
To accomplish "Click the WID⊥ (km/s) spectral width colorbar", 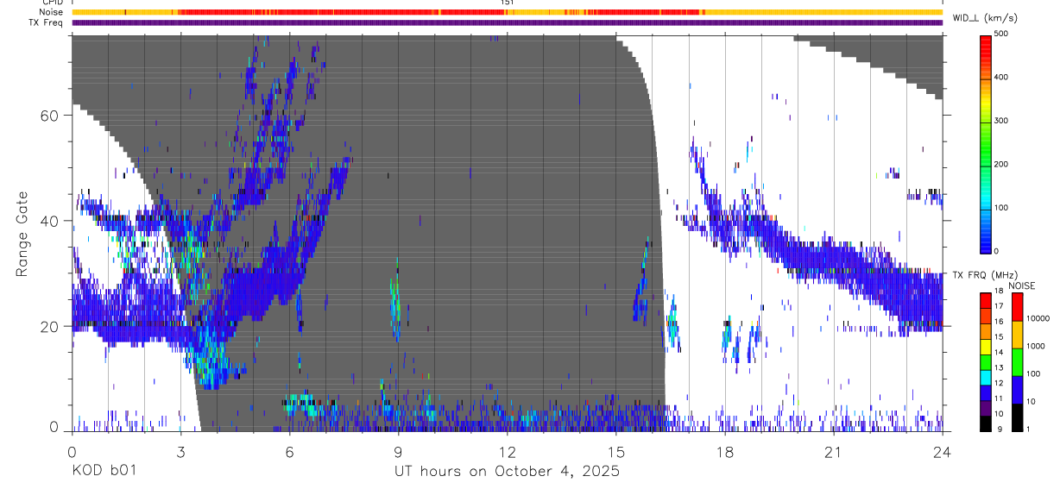I will pyautogui.click(x=987, y=142).
